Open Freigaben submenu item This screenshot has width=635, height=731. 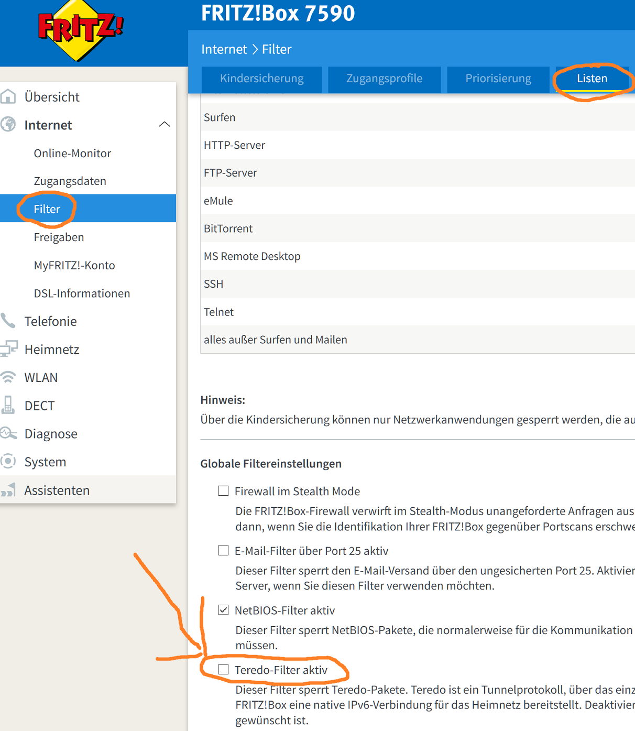pos(59,237)
